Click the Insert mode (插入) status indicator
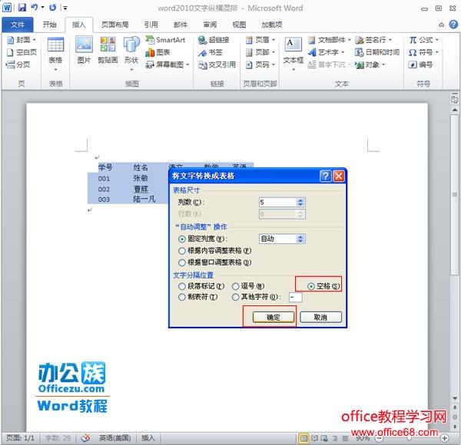 pos(148,438)
